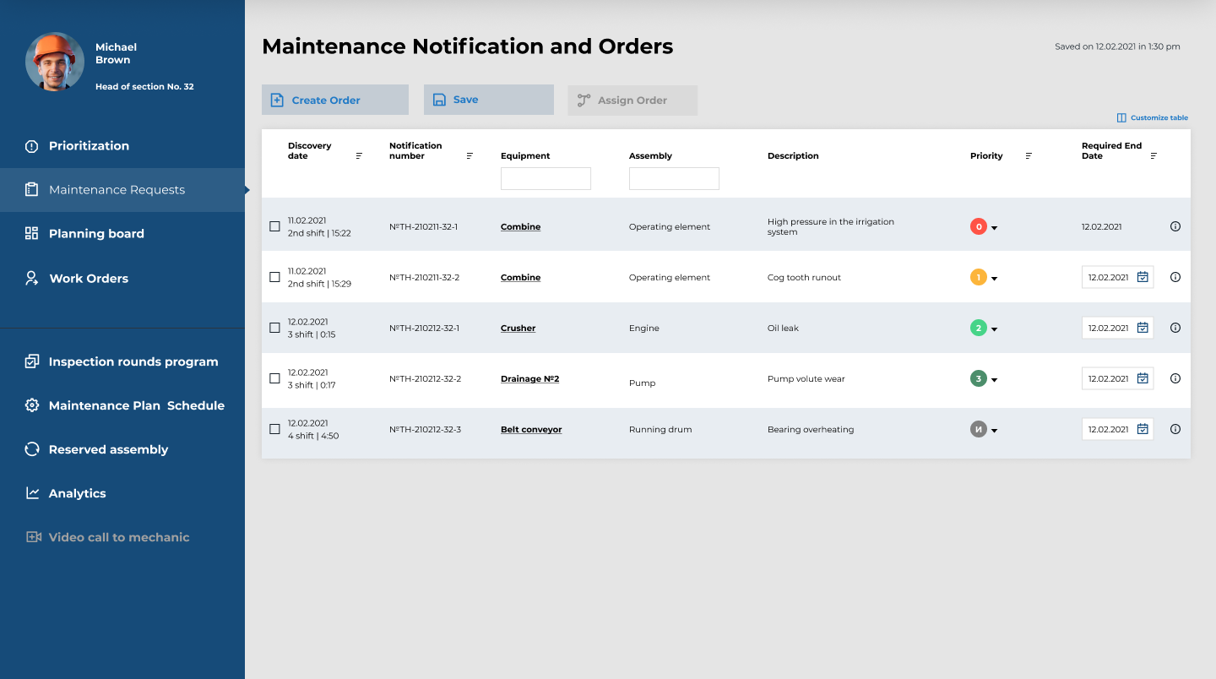This screenshot has width=1216, height=679.
Task: Select checkbox for notification TH-210211-32-1
Action: tap(274, 226)
